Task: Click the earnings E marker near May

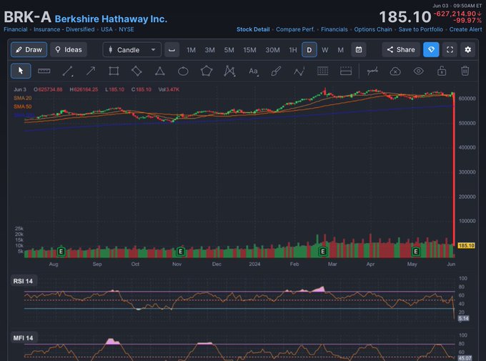Action: (x=416, y=251)
